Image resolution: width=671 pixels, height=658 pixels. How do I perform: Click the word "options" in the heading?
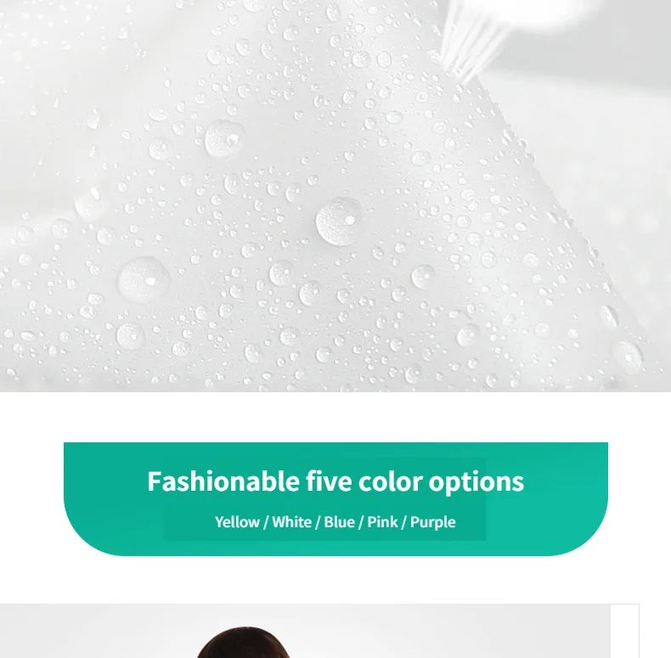coord(476,483)
